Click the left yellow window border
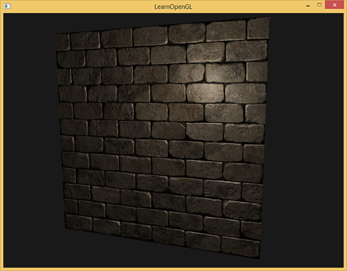This screenshot has width=347, height=271. (x=2, y=138)
